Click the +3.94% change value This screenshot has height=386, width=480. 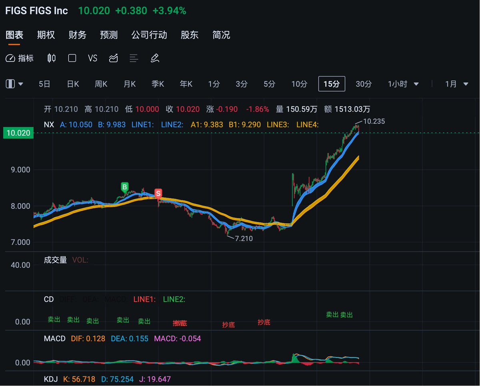(169, 11)
